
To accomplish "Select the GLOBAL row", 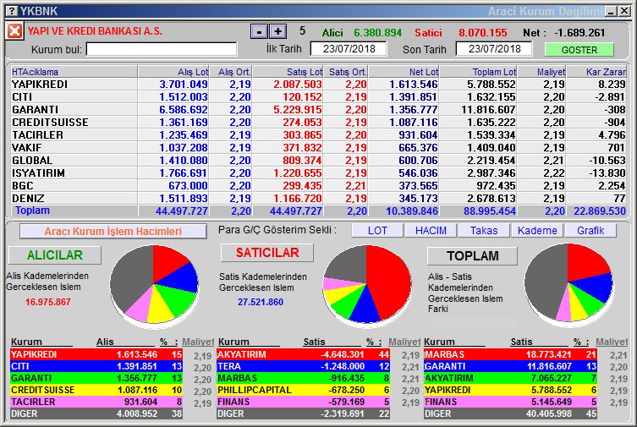I will click(x=318, y=161).
